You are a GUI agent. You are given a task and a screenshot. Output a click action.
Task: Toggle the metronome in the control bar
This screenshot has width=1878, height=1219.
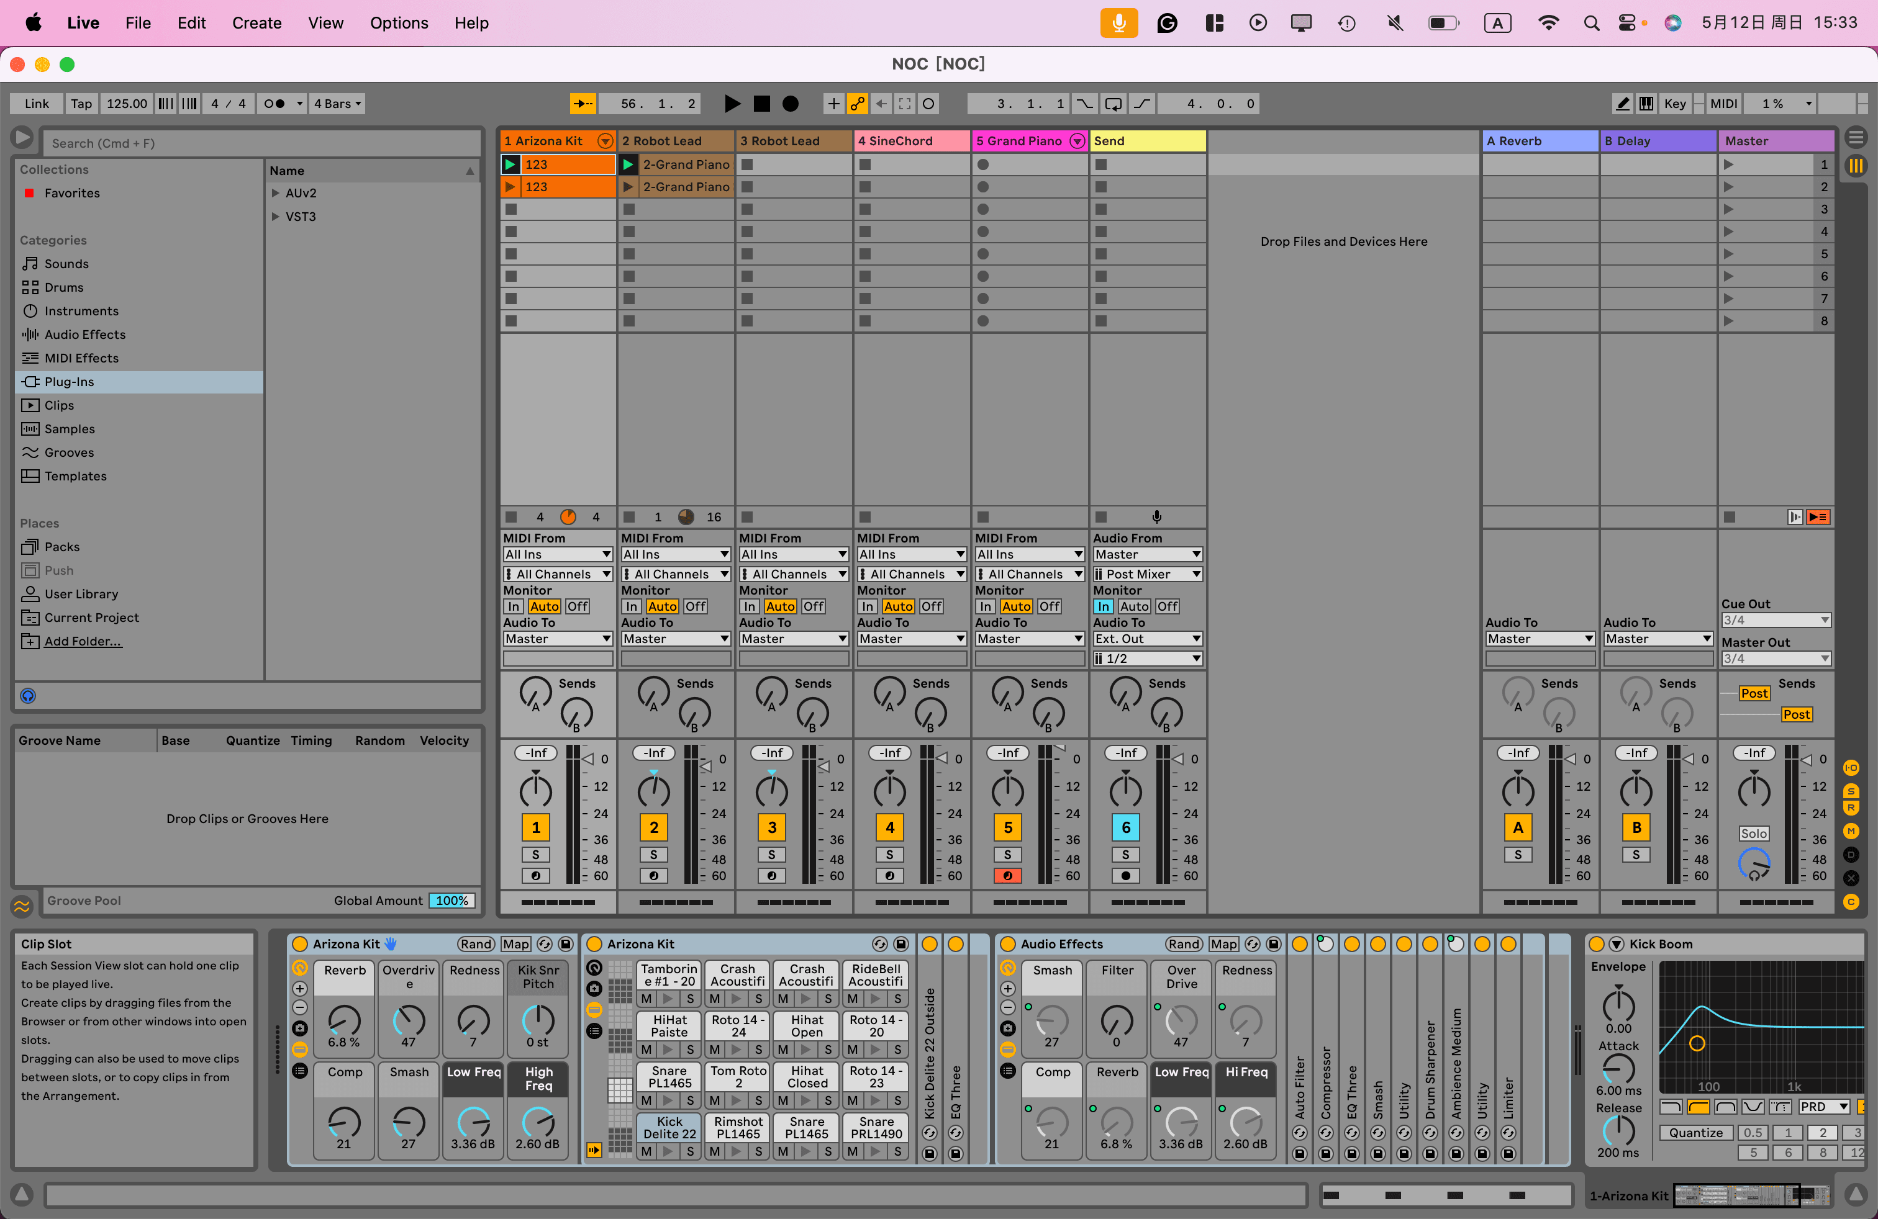[x=274, y=103]
